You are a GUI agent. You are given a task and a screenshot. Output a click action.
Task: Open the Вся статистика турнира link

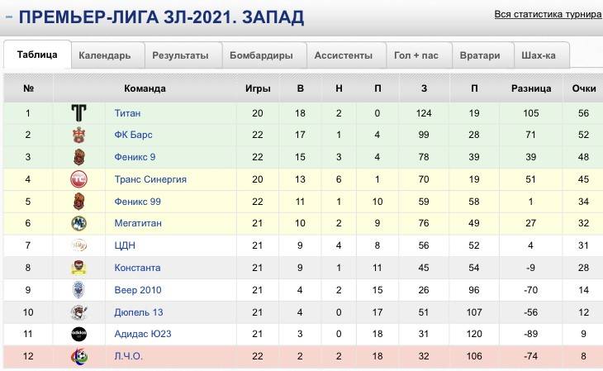[x=548, y=14]
